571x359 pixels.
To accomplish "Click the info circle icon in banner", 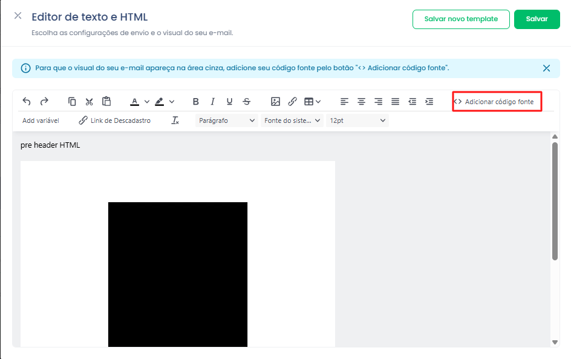I will click(25, 68).
